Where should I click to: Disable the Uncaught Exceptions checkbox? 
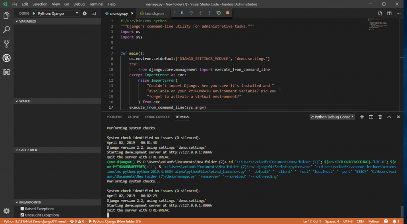coord(23,215)
